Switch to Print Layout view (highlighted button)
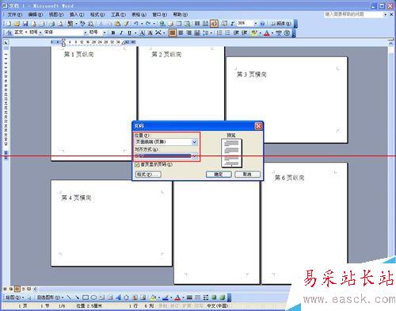The width and height of the screenshot is (396, 311). [17, 289]
